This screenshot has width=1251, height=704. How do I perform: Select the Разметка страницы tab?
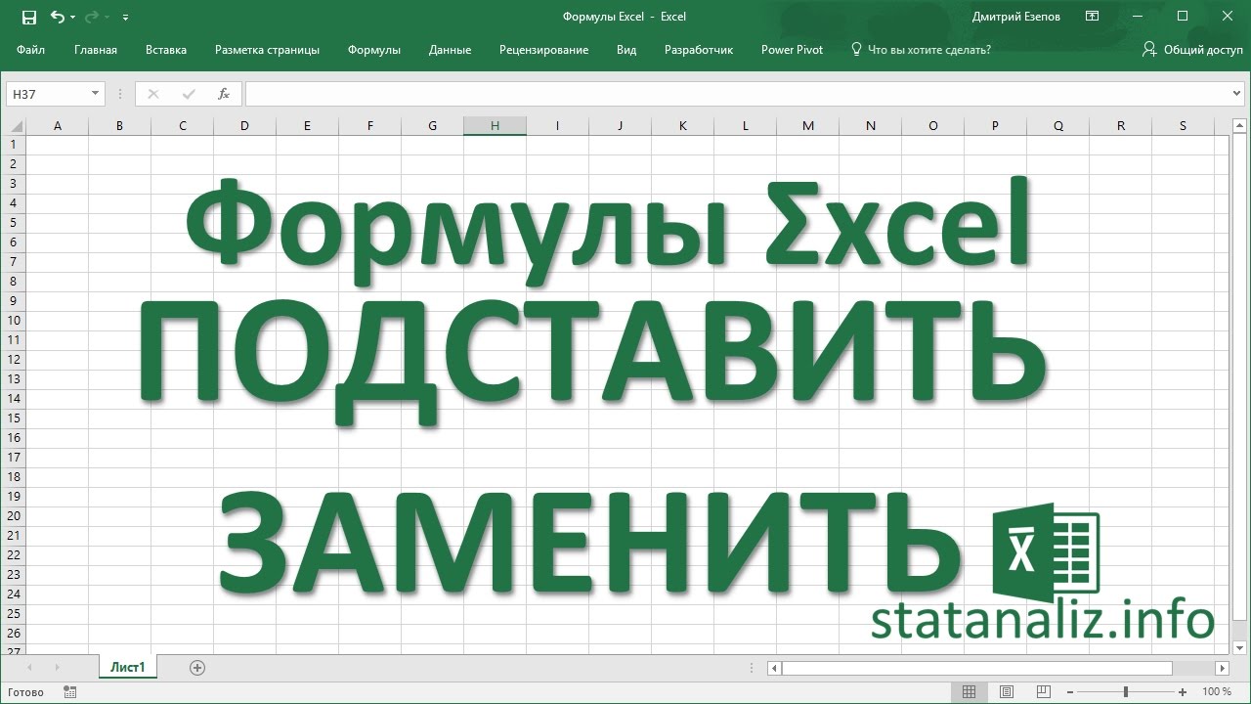coord(267,50)
